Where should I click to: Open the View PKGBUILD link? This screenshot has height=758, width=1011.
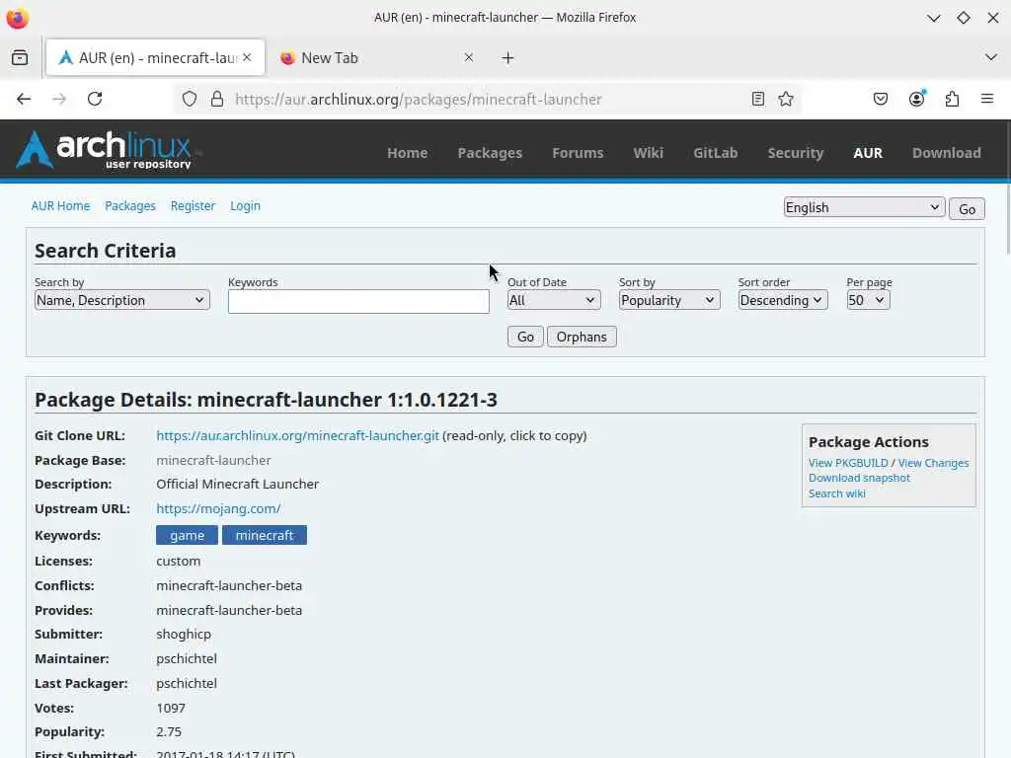[x=848, y=463]
